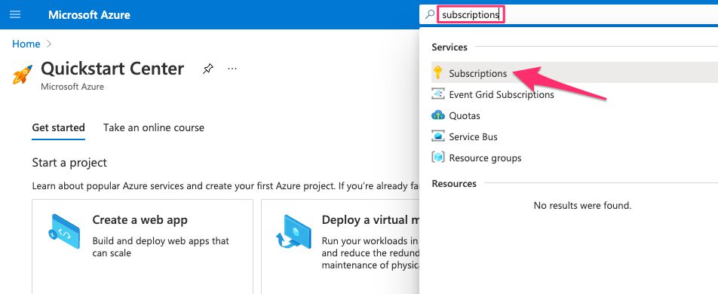Viewport: 718px width, 294px height.
Task: Click the Event Grid Subscriptions icon
Action: point(438,94)
